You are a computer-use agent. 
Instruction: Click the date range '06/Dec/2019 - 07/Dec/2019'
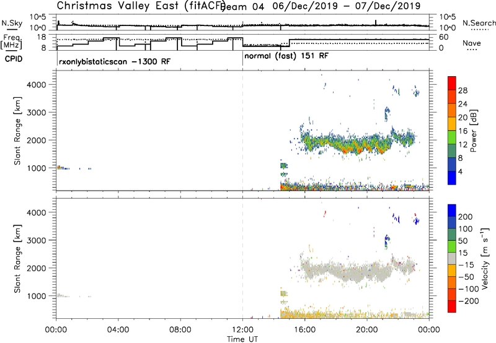click(347, 6)
